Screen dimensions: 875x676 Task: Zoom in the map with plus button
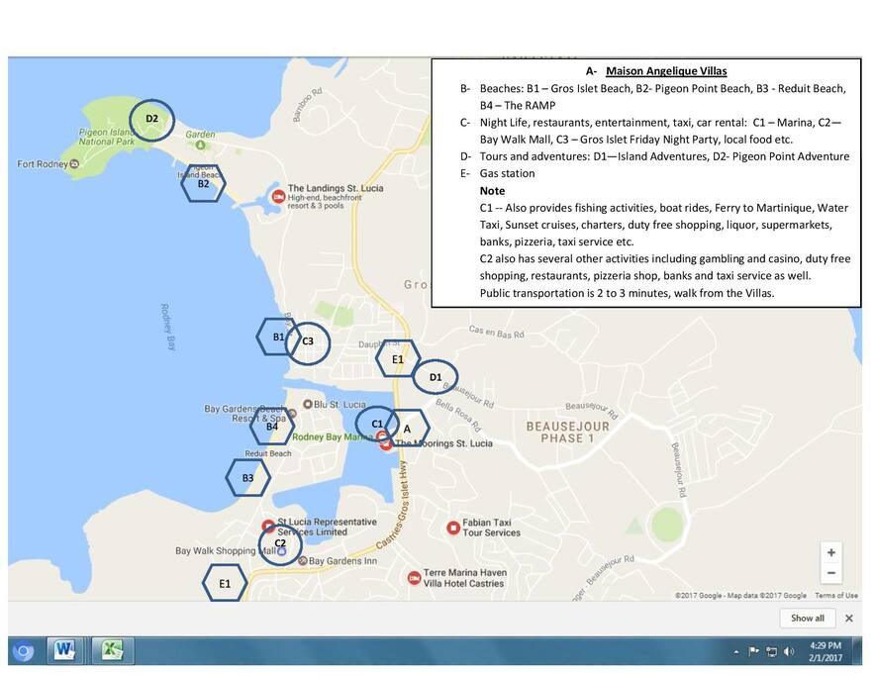coord(830,552)
